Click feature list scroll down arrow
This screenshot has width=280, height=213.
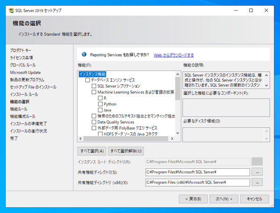click(178, 133)
